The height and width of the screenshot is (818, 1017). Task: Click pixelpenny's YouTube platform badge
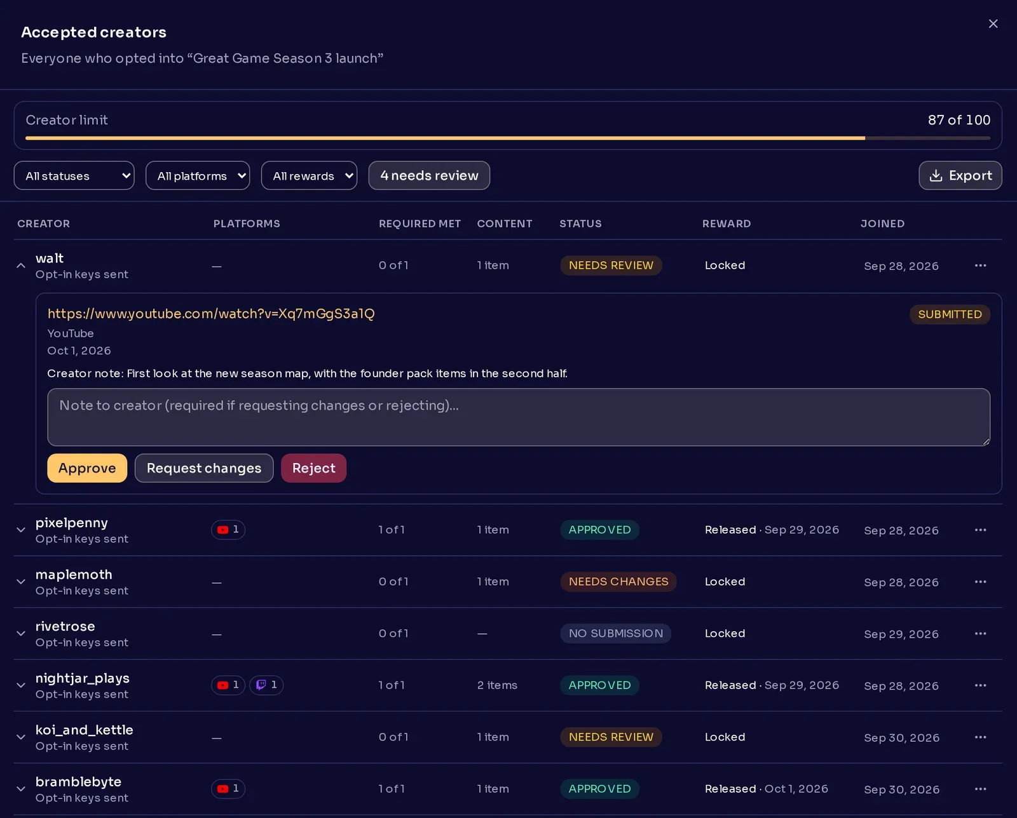tap(228, 530)
